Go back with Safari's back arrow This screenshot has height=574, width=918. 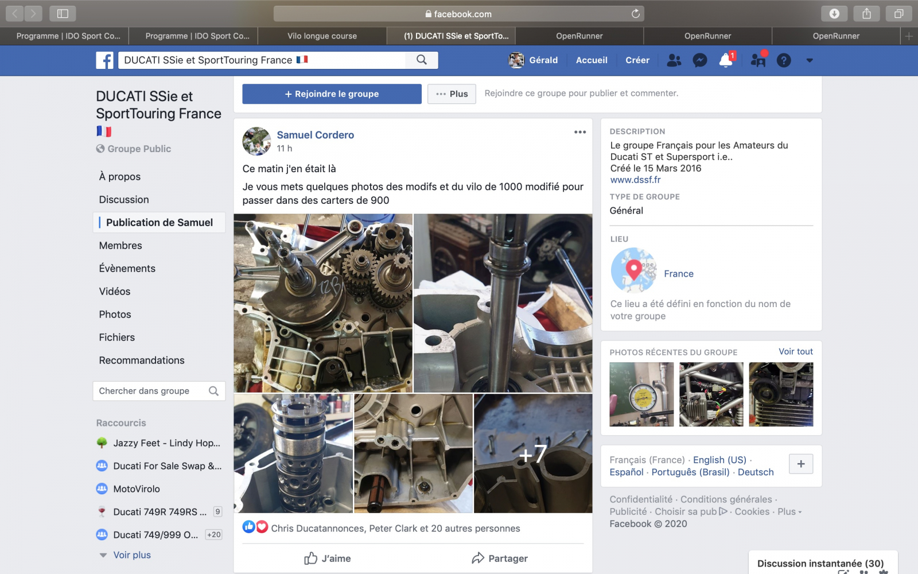15,13
